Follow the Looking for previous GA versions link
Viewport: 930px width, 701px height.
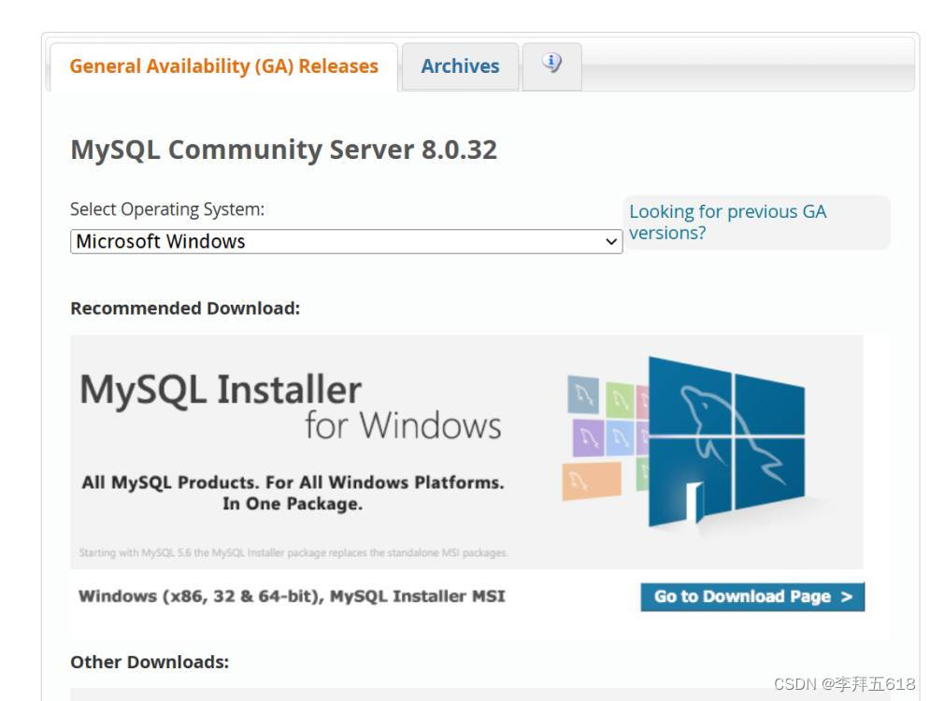(x=728, y=222)
